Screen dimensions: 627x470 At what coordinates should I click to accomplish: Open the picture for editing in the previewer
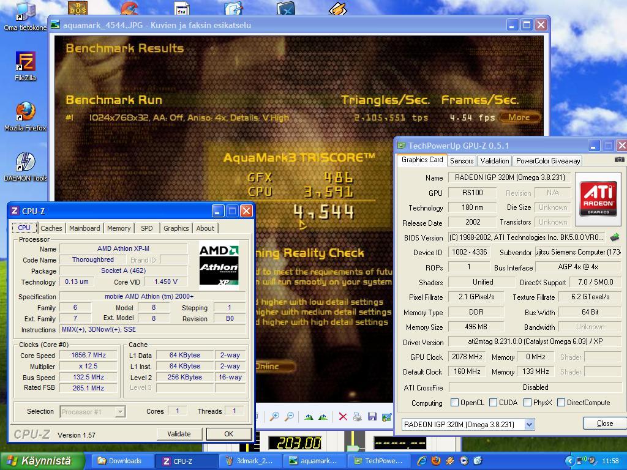click(x=386, y=417)
